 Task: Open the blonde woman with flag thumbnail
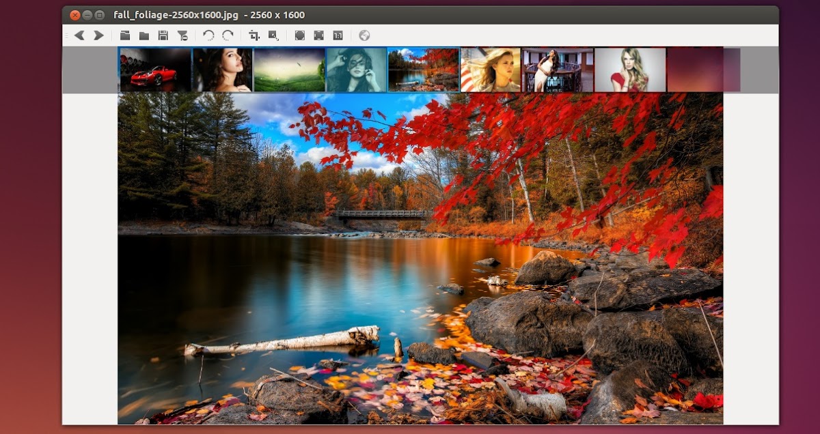pyautogui.click(x=491, y=69)
